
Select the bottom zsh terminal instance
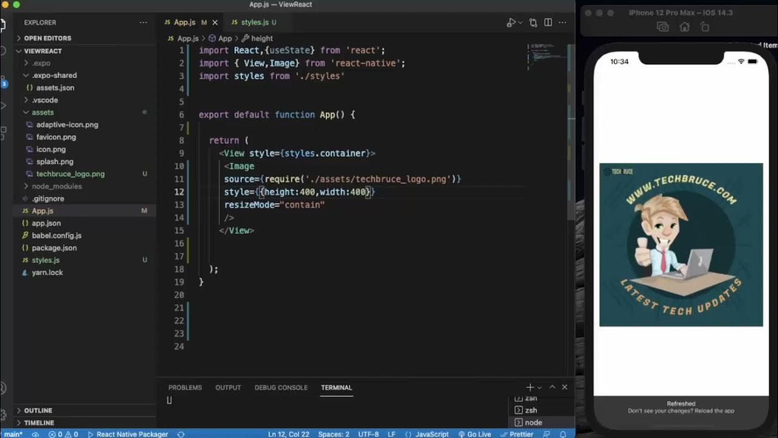click(x=540, y=410)
